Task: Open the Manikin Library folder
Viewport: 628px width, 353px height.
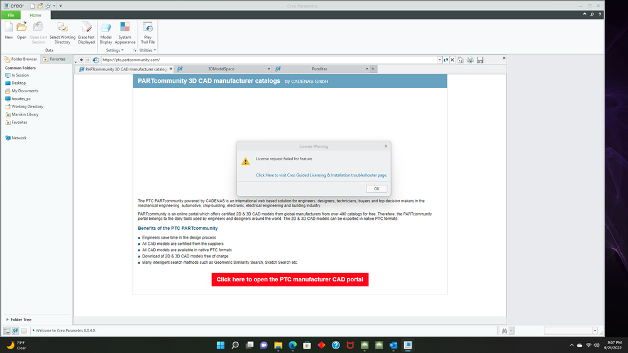Action: tap(22, 114)
